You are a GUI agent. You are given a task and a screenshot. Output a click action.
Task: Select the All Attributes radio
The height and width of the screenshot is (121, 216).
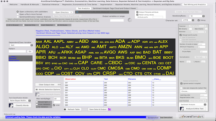click(56, 25)
